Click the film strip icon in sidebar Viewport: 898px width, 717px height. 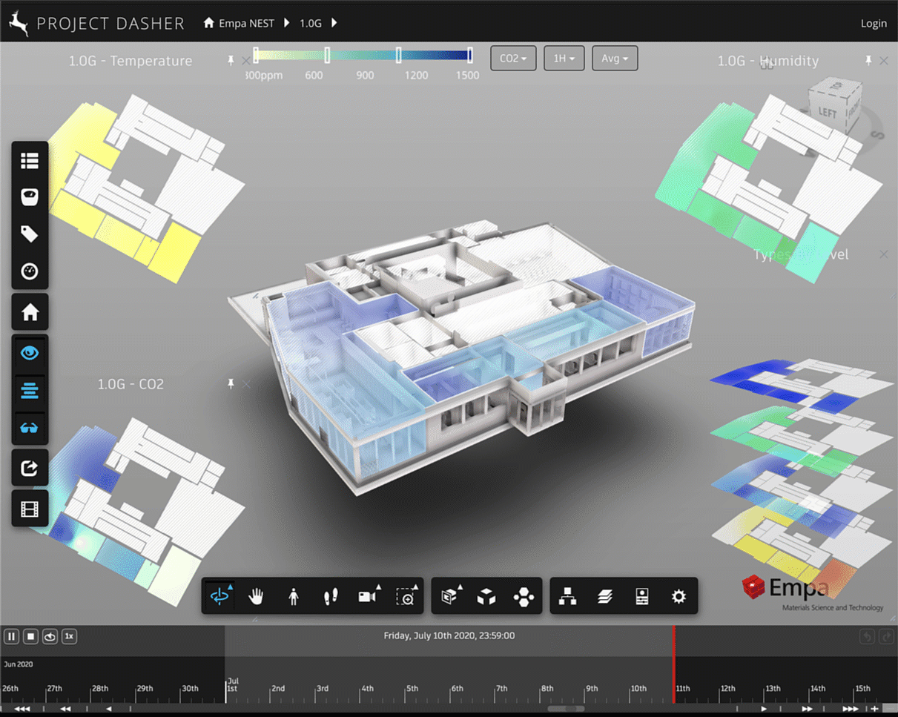coord(30,508)
